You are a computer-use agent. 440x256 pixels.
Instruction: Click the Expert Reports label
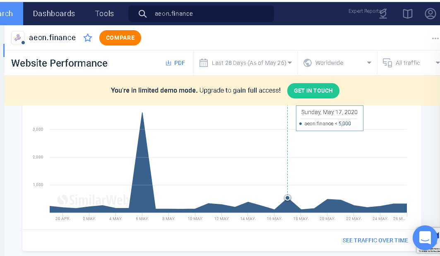[x=365, y=11]
